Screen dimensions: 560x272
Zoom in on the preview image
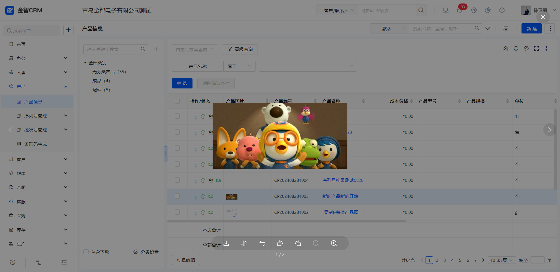tap(334, 243)
